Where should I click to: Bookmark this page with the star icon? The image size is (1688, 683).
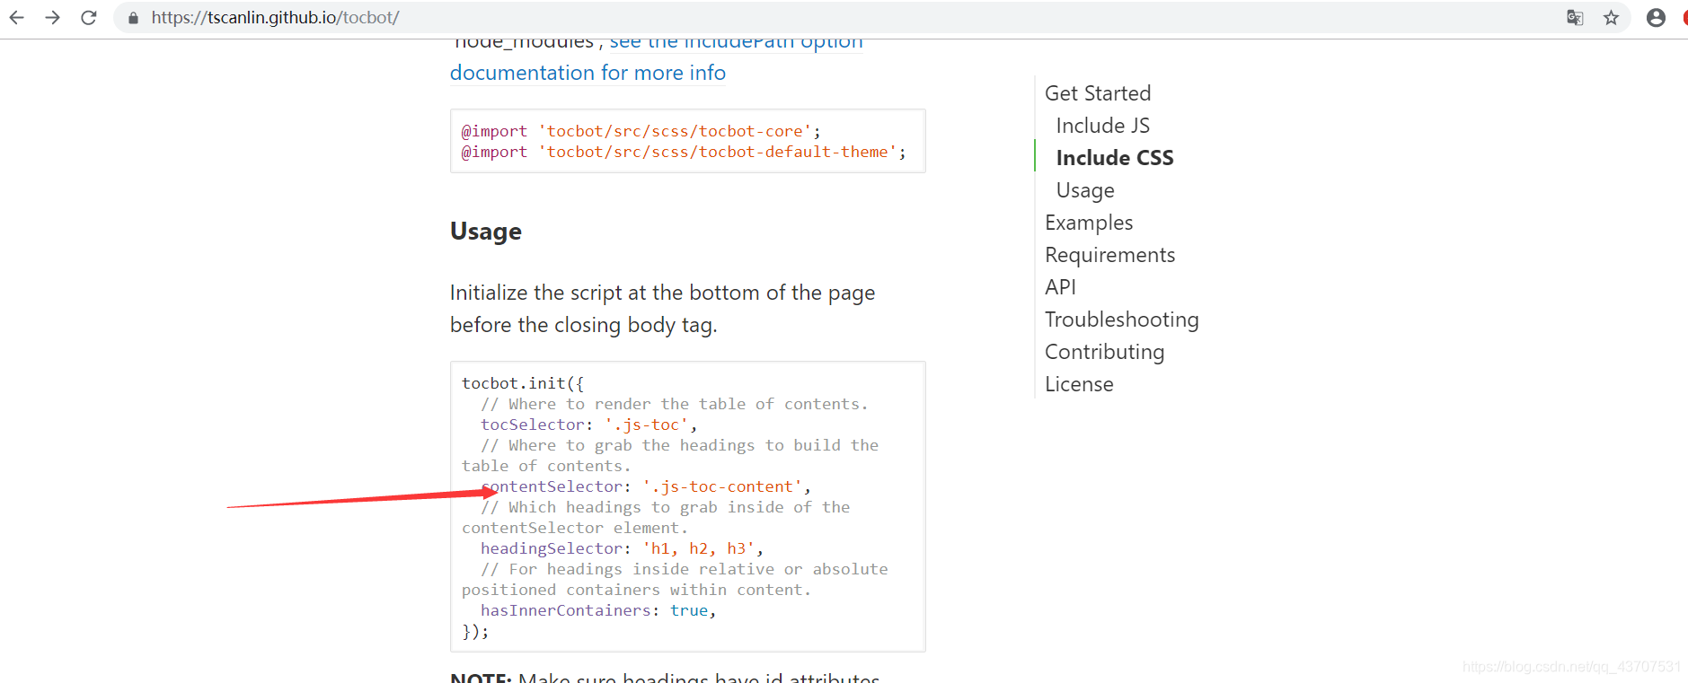[1611, 17]
